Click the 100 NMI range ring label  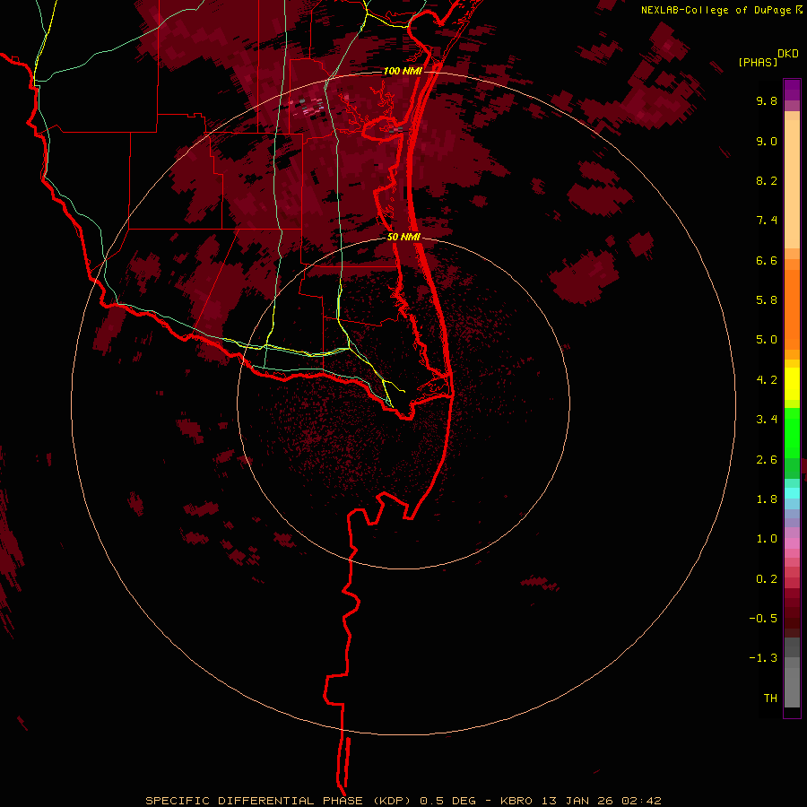point(403,71)
